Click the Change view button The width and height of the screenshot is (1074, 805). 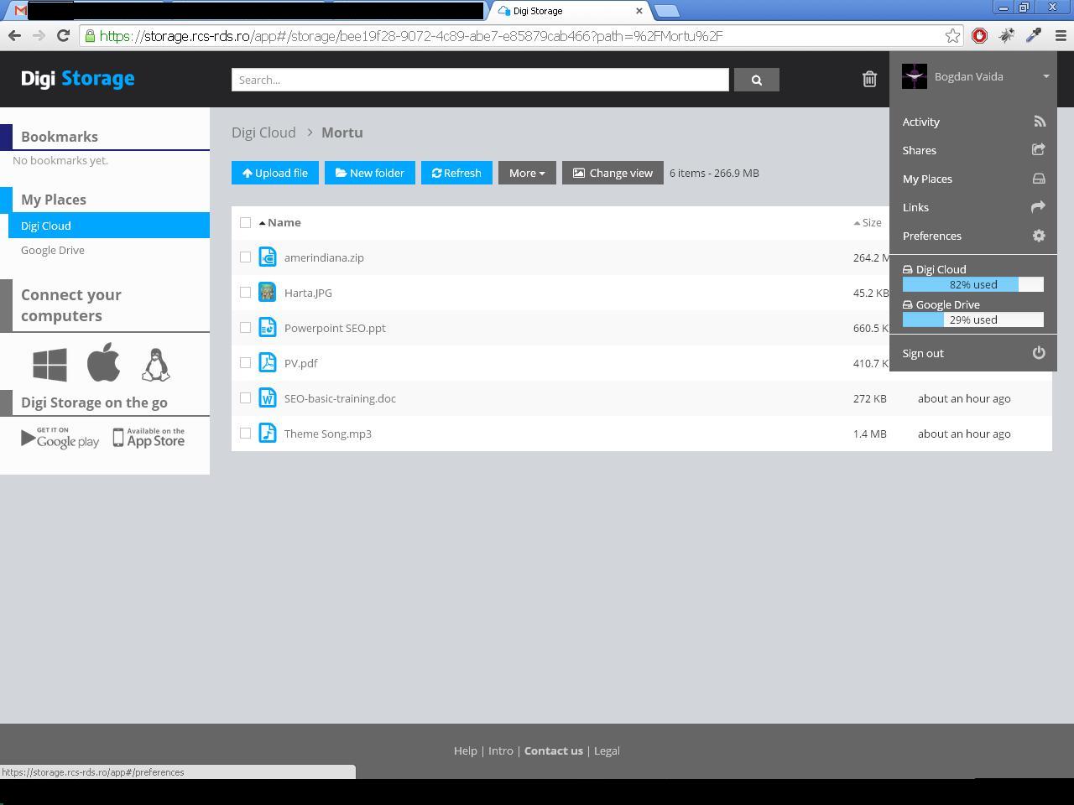[x=613, y=173]
